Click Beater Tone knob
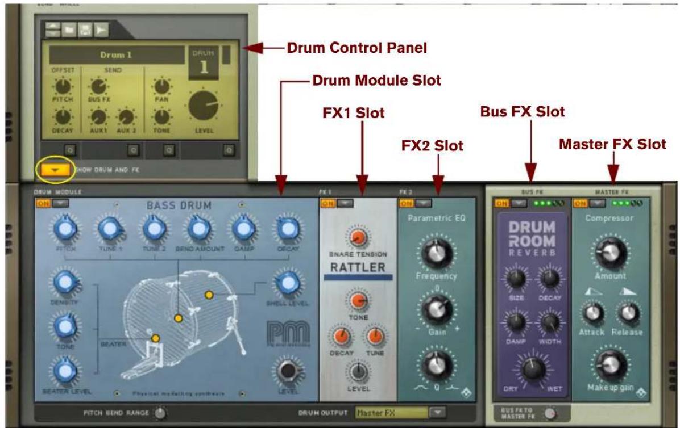This screenshot has width=680, height=428. [x=65, y=327]
